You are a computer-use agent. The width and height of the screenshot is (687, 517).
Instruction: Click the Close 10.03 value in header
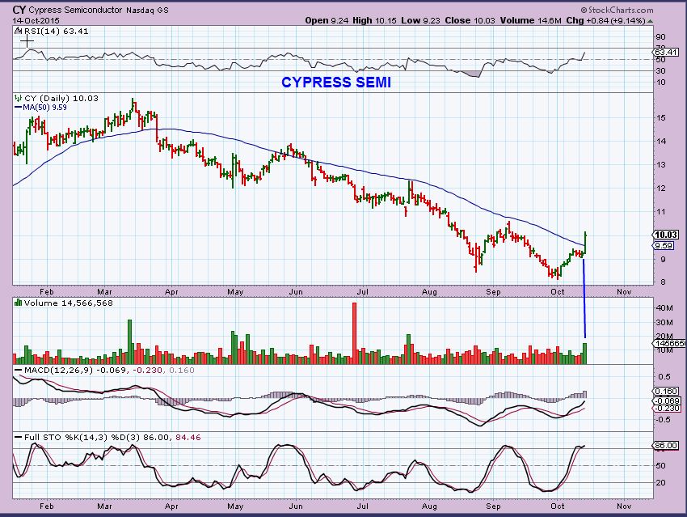[470, 20]
